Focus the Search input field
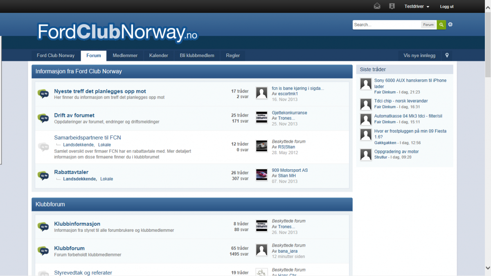This screenshot has height=276, width=491. (387, 25)
